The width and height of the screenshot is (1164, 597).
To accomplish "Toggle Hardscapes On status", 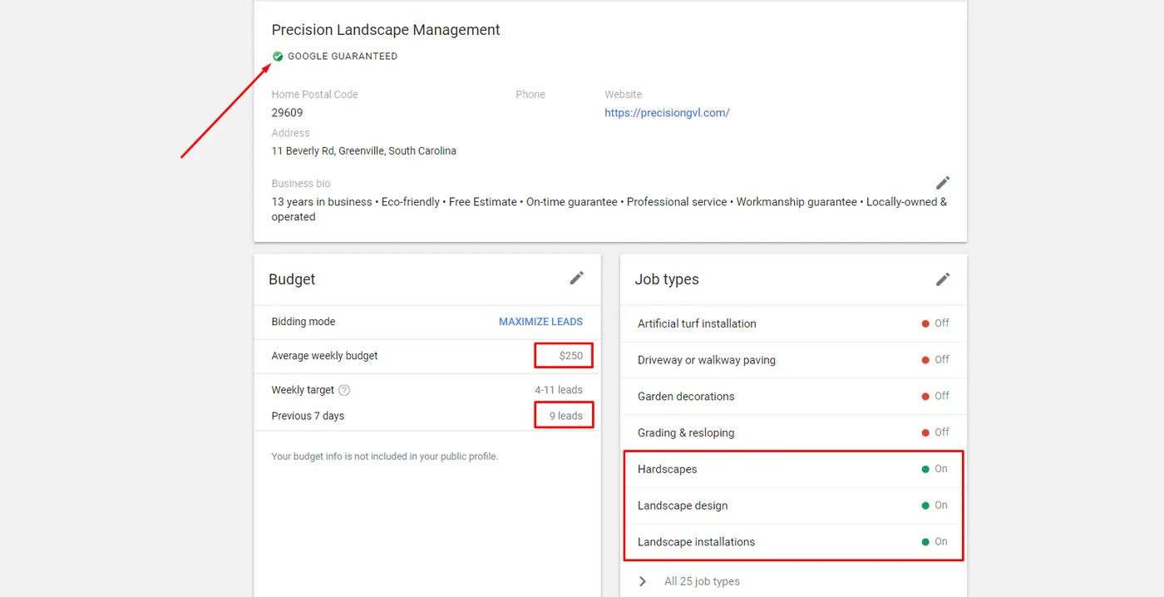I will click(x=935, y=469).
